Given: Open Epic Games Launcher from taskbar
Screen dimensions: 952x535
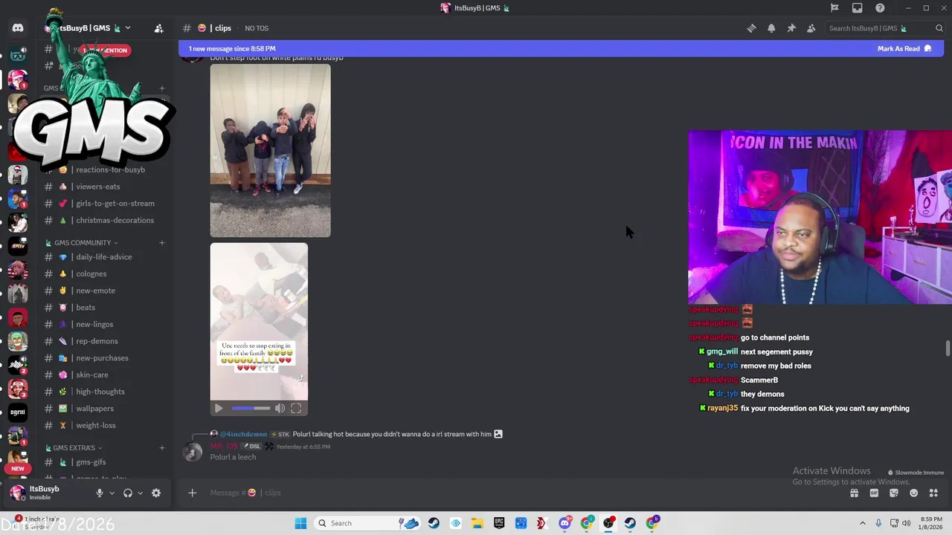Looking at the screenshot, I should [x=499, y=523].
